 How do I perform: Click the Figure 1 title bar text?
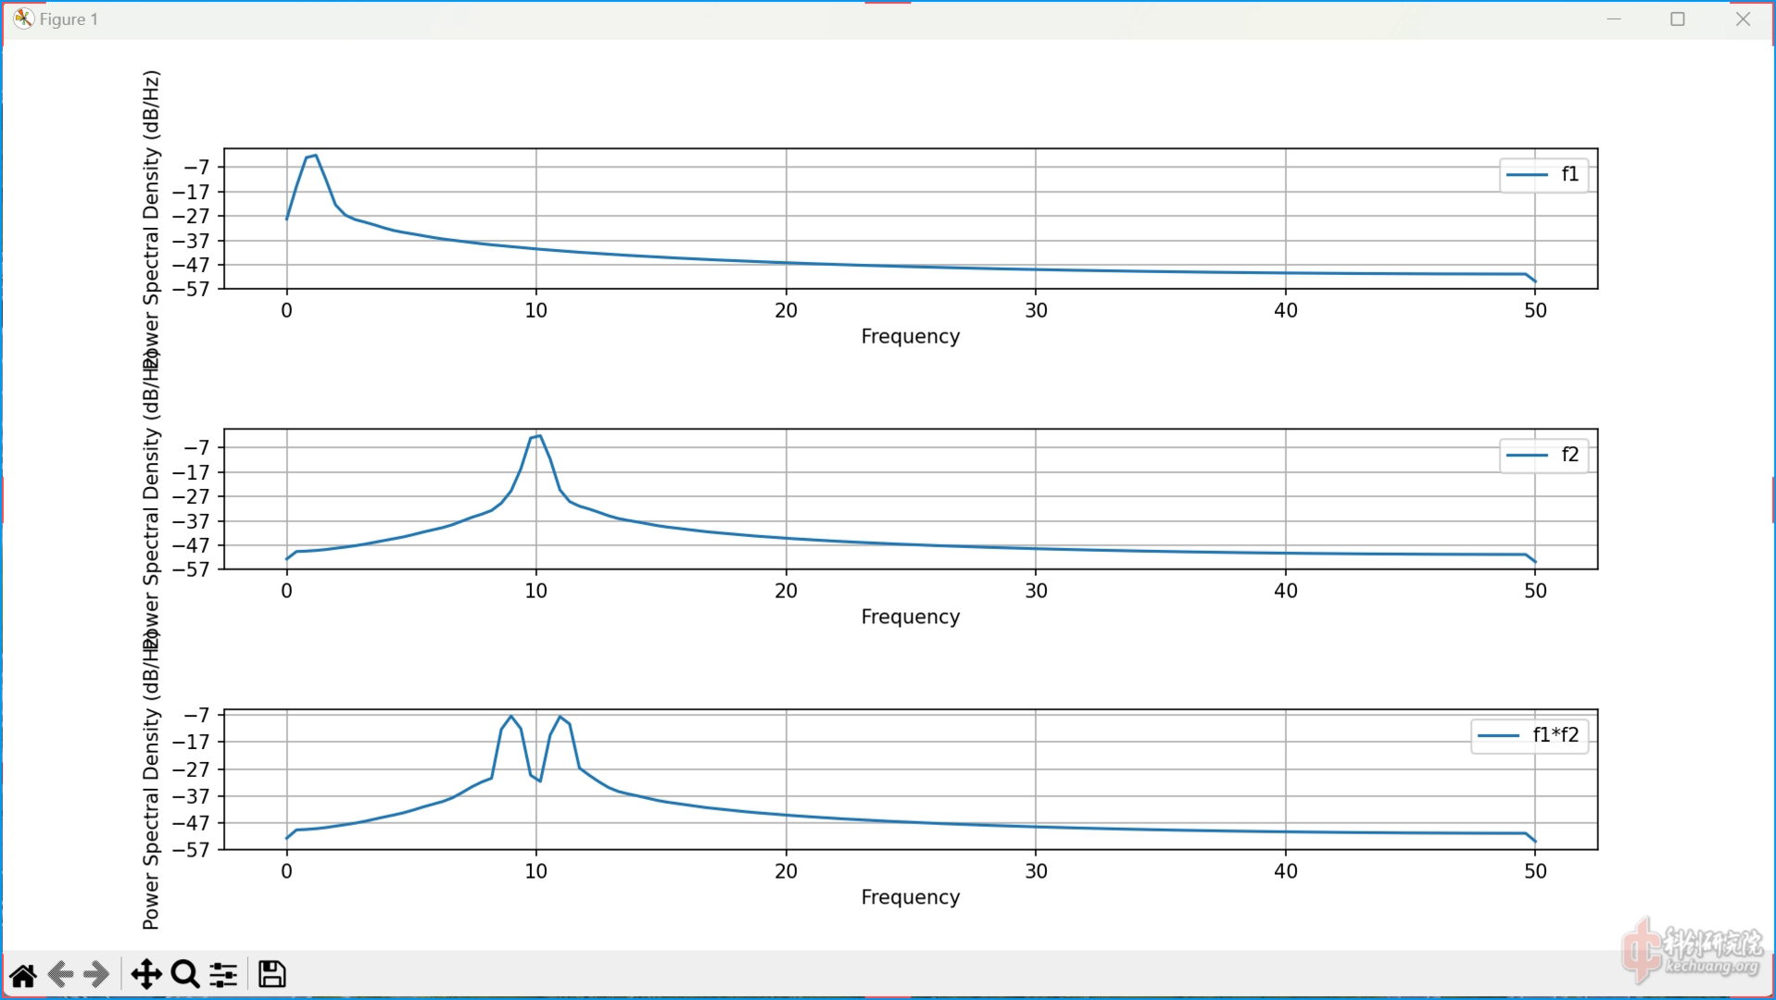click(69, 19)
